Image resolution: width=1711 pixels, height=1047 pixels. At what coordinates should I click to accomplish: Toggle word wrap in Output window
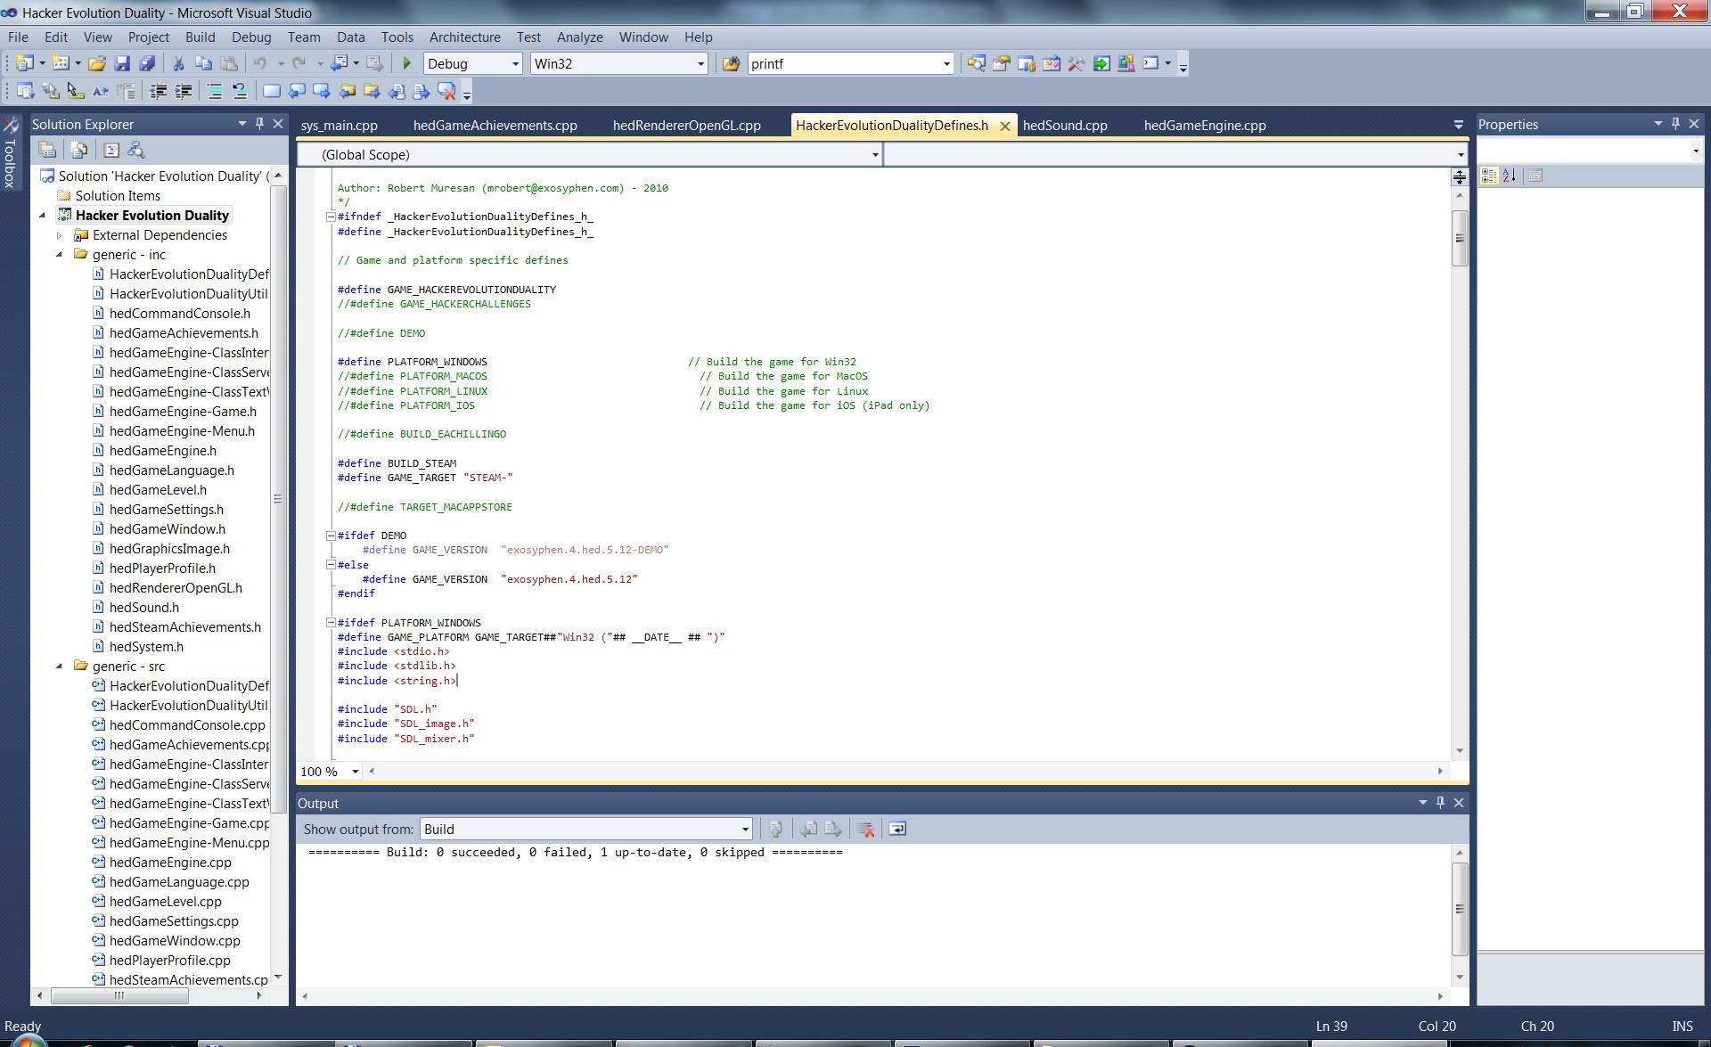pos(897,829)
